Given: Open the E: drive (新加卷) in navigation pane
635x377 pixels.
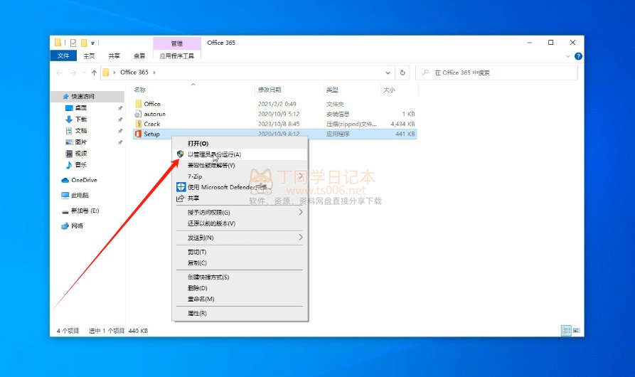Looking at the screenshot, I should [x=80, y=211].
